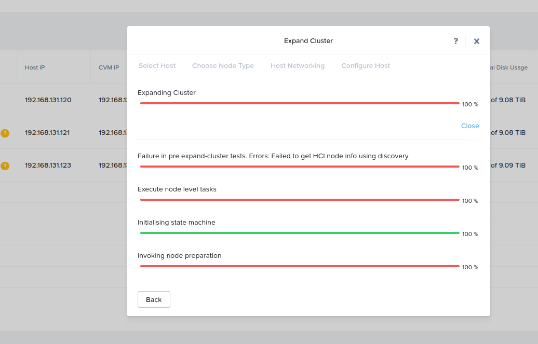
Task: Click the Back button
Action: click(x=154, y=299)
